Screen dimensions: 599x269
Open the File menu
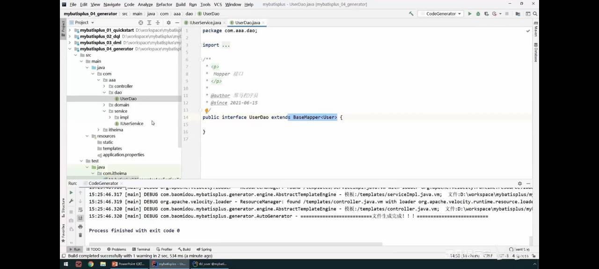point(73,5)
